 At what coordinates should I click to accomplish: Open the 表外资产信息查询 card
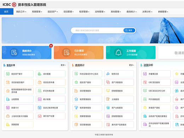[x=119, y=125]
